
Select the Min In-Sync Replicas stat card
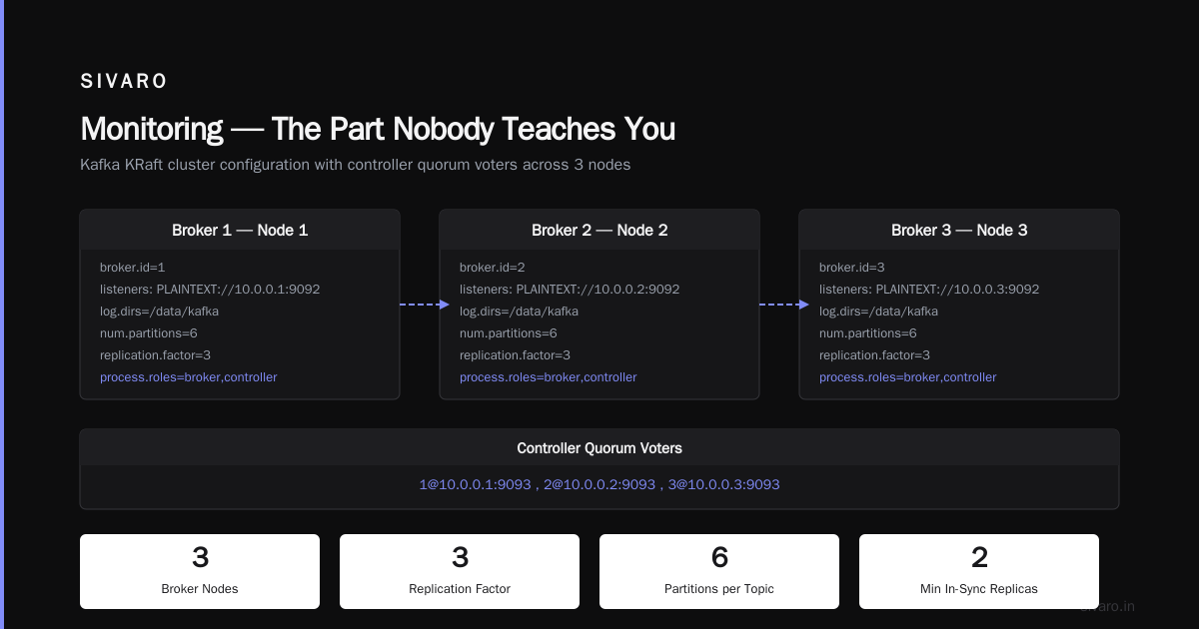point(979,571)
